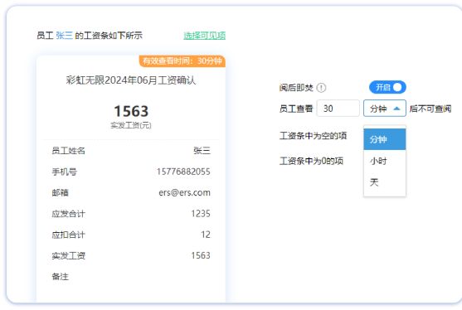This screenshot has width=462, height=310.
Task: Click the 后不可查阅 text
Action: tap(430, 109)
